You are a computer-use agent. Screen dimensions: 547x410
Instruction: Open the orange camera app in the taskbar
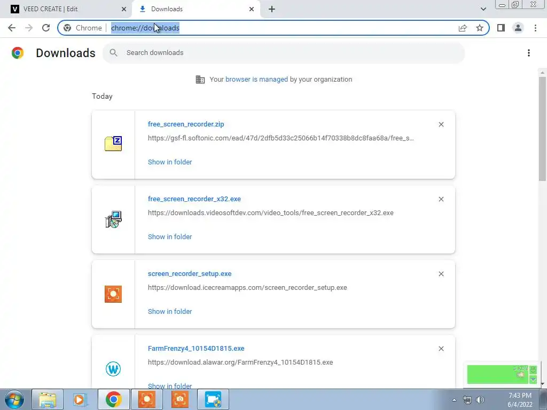point(180,399)
